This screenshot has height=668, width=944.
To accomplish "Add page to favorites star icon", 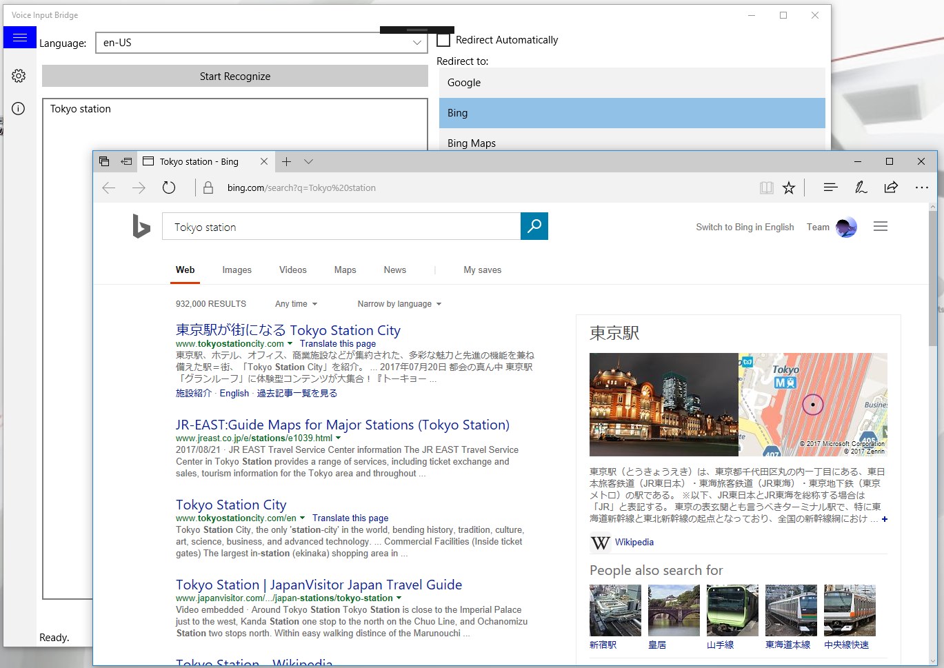I will pyautogui.click(x=789, y=188).
